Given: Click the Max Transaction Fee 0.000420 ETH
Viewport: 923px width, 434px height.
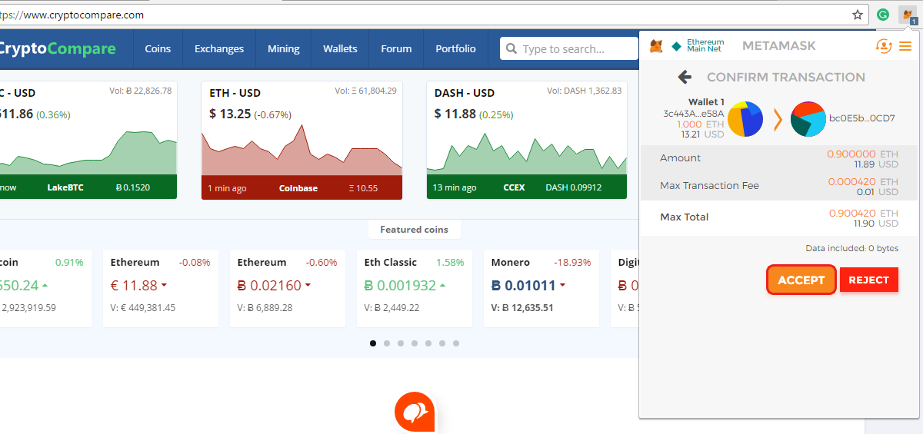Looking at the screenshot, I should coord(863,182).
